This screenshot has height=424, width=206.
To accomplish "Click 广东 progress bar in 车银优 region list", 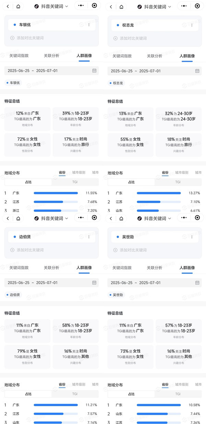I will [56, 193].
